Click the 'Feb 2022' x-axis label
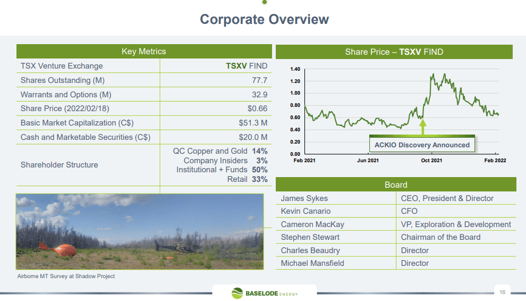Viewport: 526px width, 301px height. click(x=495, y=161)
